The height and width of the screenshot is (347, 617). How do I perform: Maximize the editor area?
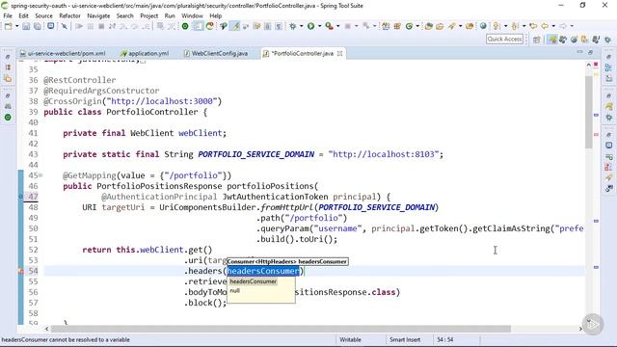point(590,52)
